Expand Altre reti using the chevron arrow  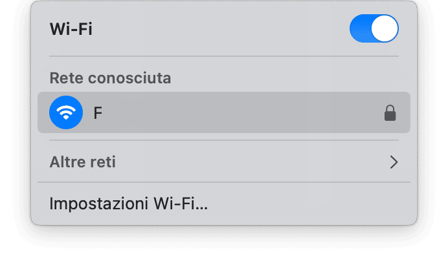pyautogui.click(x=394, y=162)
